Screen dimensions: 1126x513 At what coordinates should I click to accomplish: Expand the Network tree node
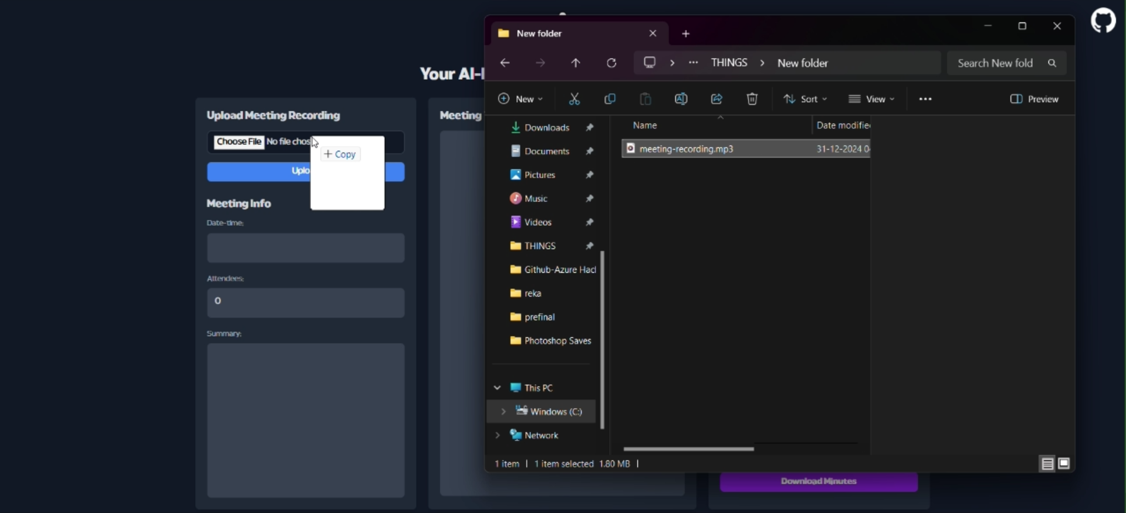498,435
